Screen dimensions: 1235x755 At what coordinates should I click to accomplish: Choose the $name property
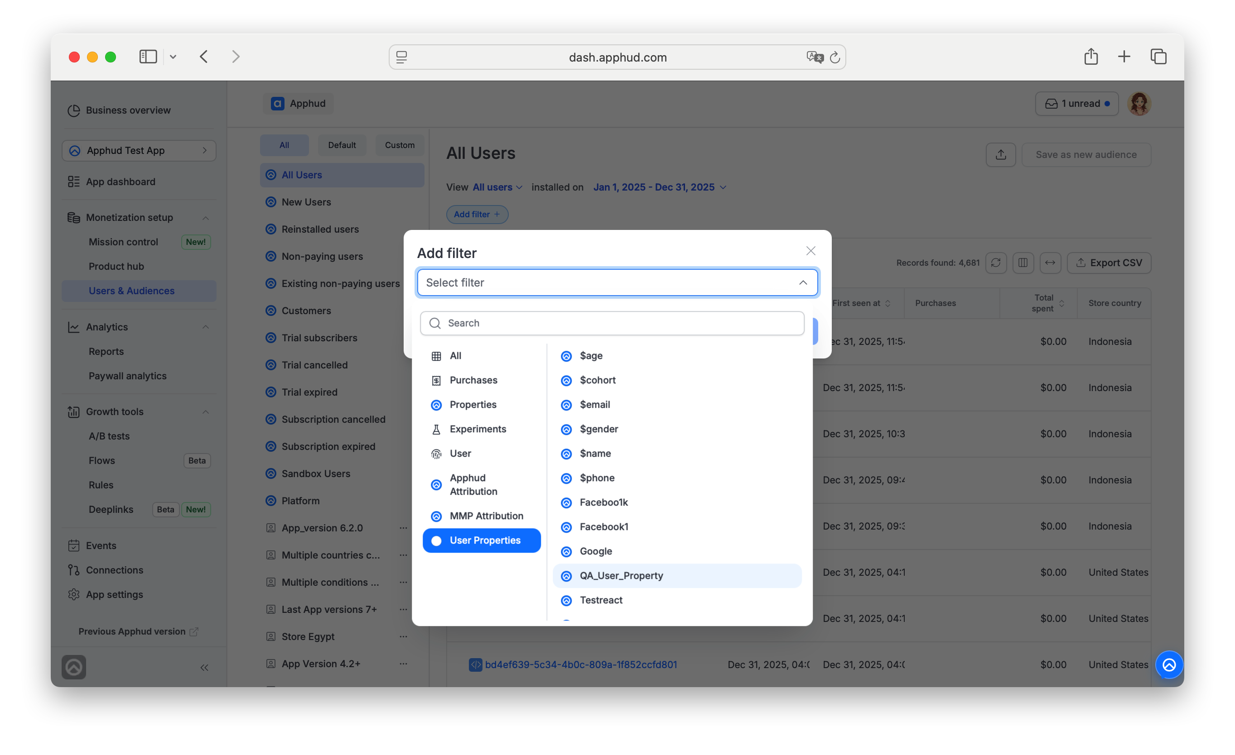tap(677, 454)
